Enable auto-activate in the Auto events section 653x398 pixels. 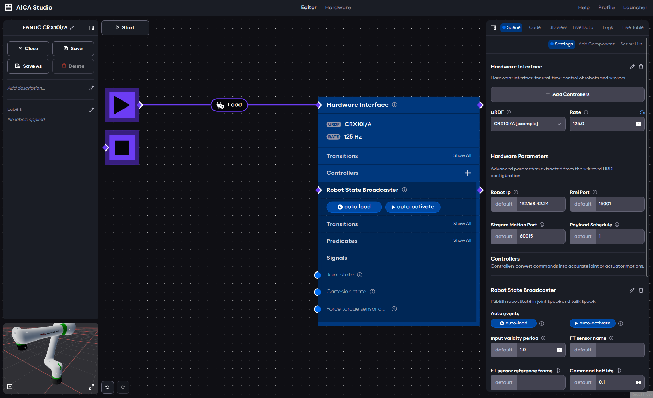[592, 323]
